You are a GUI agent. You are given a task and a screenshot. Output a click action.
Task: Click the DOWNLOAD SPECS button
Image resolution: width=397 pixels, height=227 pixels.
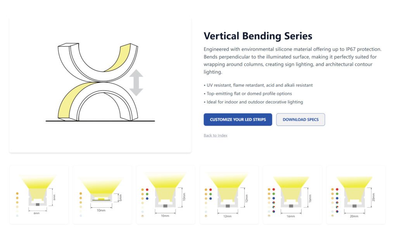300,119
